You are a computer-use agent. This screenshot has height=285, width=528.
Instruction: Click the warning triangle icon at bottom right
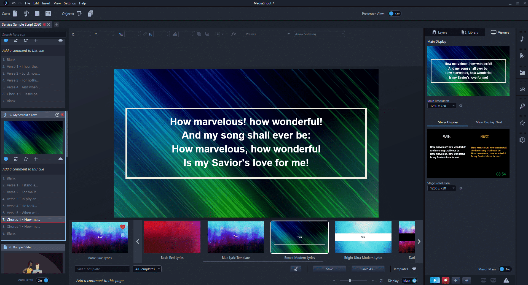coord(506,280)
